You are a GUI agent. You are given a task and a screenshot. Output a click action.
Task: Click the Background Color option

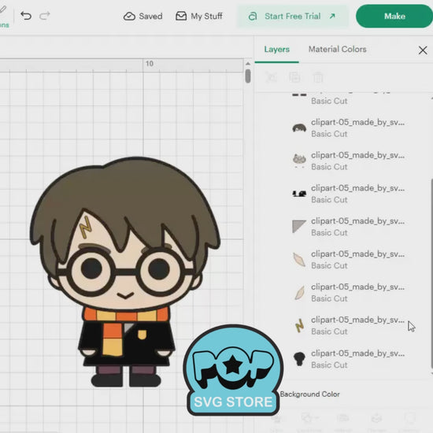coord(310,394)
